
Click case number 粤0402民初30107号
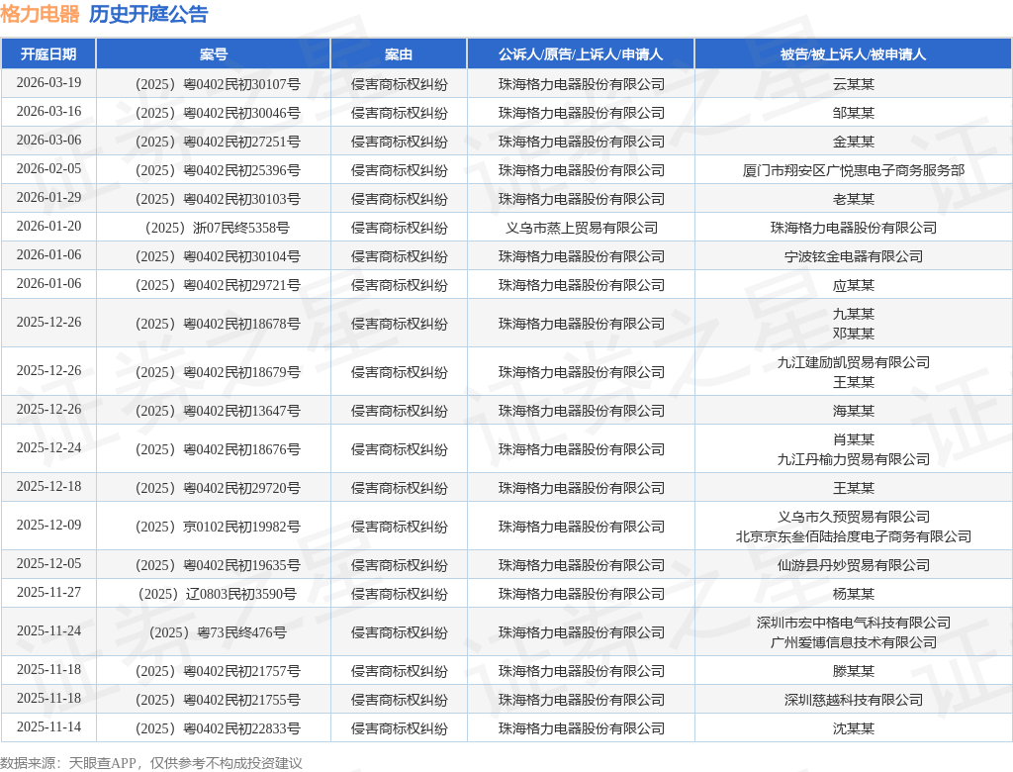[218, 84]
